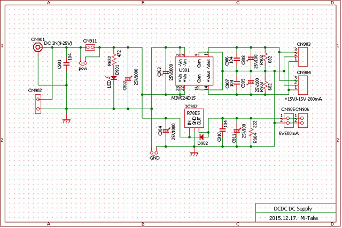The width and height of the screenshot is (342, 228).
Task: Click the CN911 two-pin connector
Action: (x=90, y=47)
